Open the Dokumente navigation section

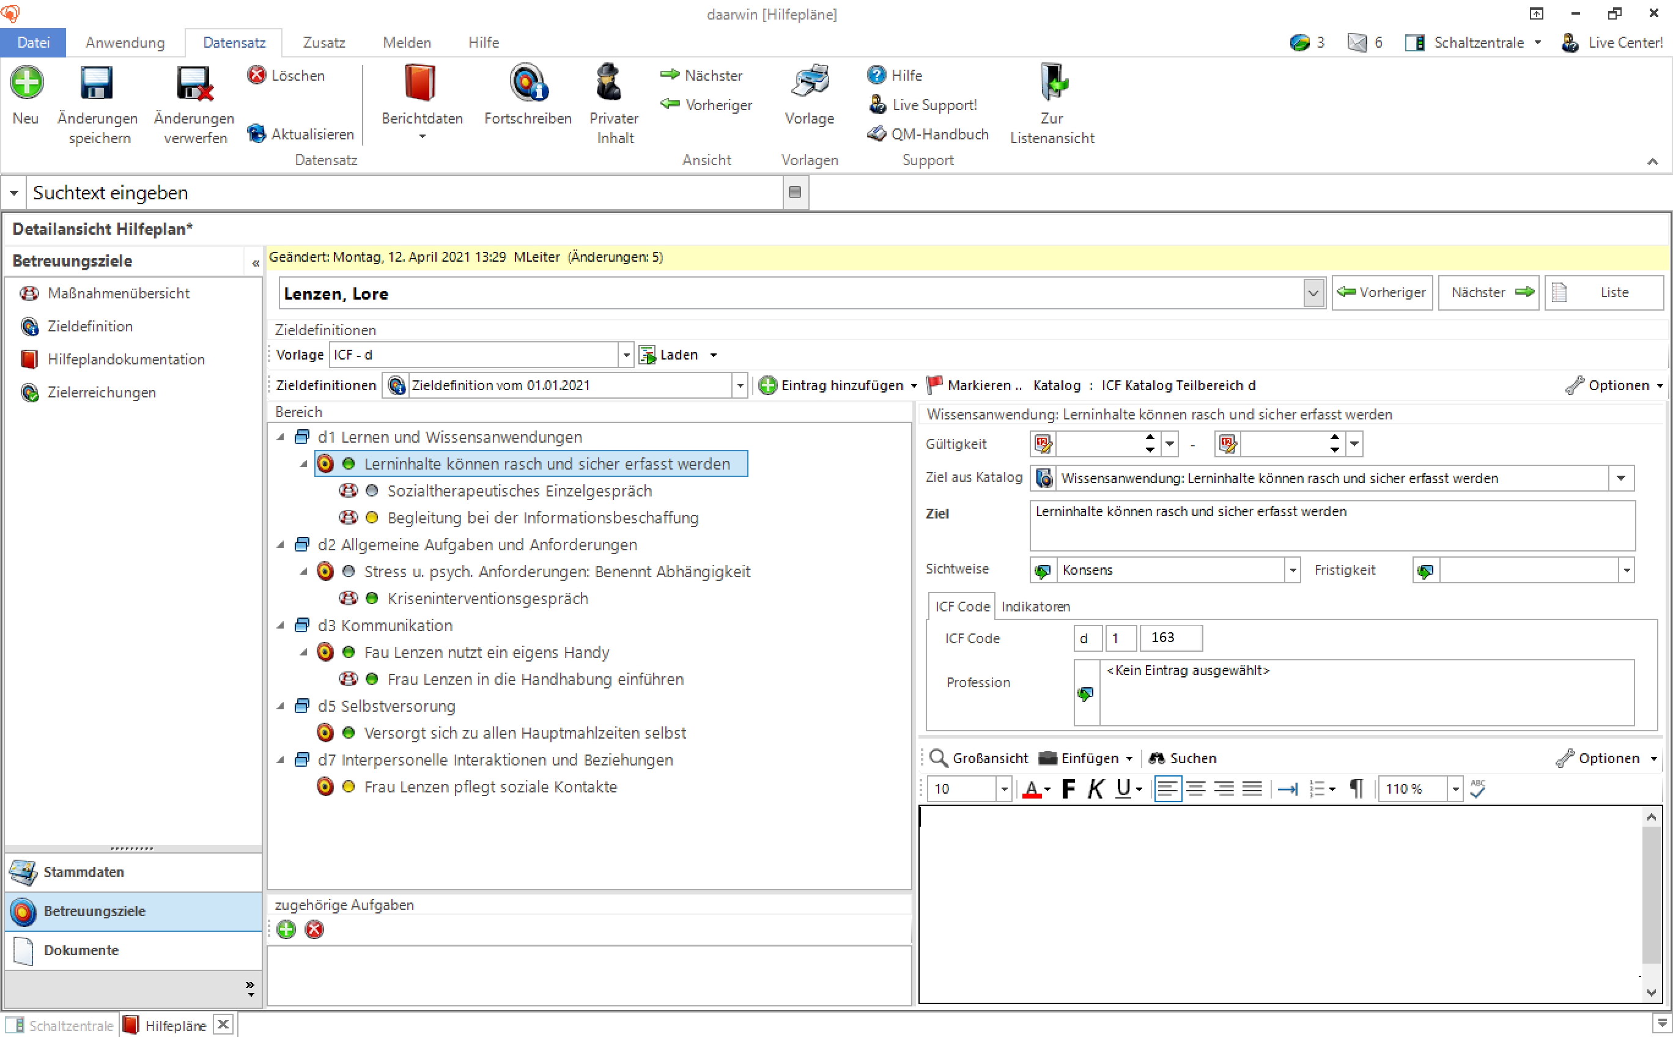click(x=133, y=951)
